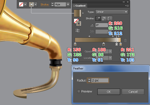Click the gradient angle field
This screenshot has width=150, height=105.
(102, 25)
